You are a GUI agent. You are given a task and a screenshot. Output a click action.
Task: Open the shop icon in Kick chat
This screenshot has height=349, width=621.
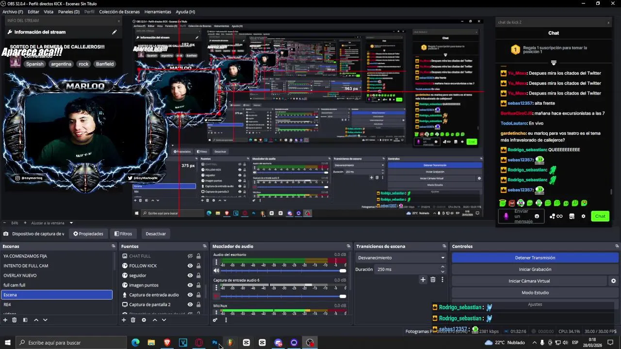(x=572, y=216)
